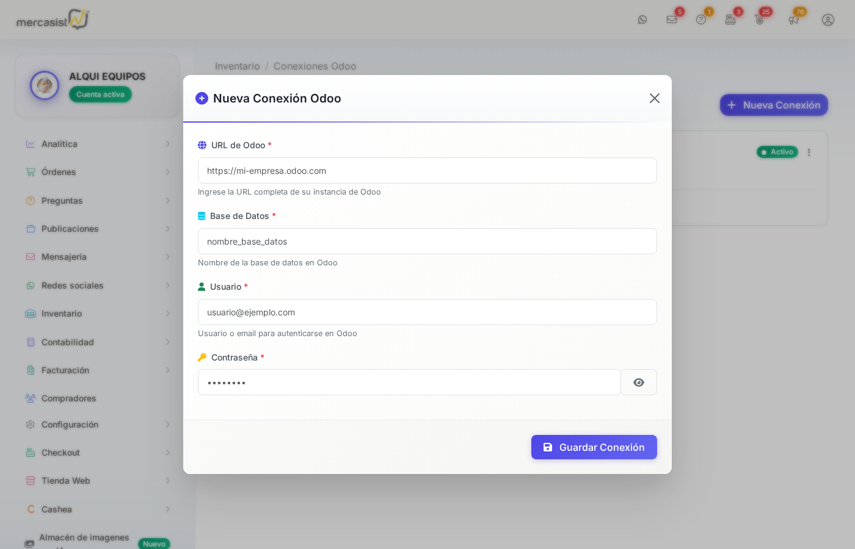Click the ALQUI EQUIPOS avatar image
This screenshot has height=549, width=855.
pyautogui.click(x=45, y=85)
